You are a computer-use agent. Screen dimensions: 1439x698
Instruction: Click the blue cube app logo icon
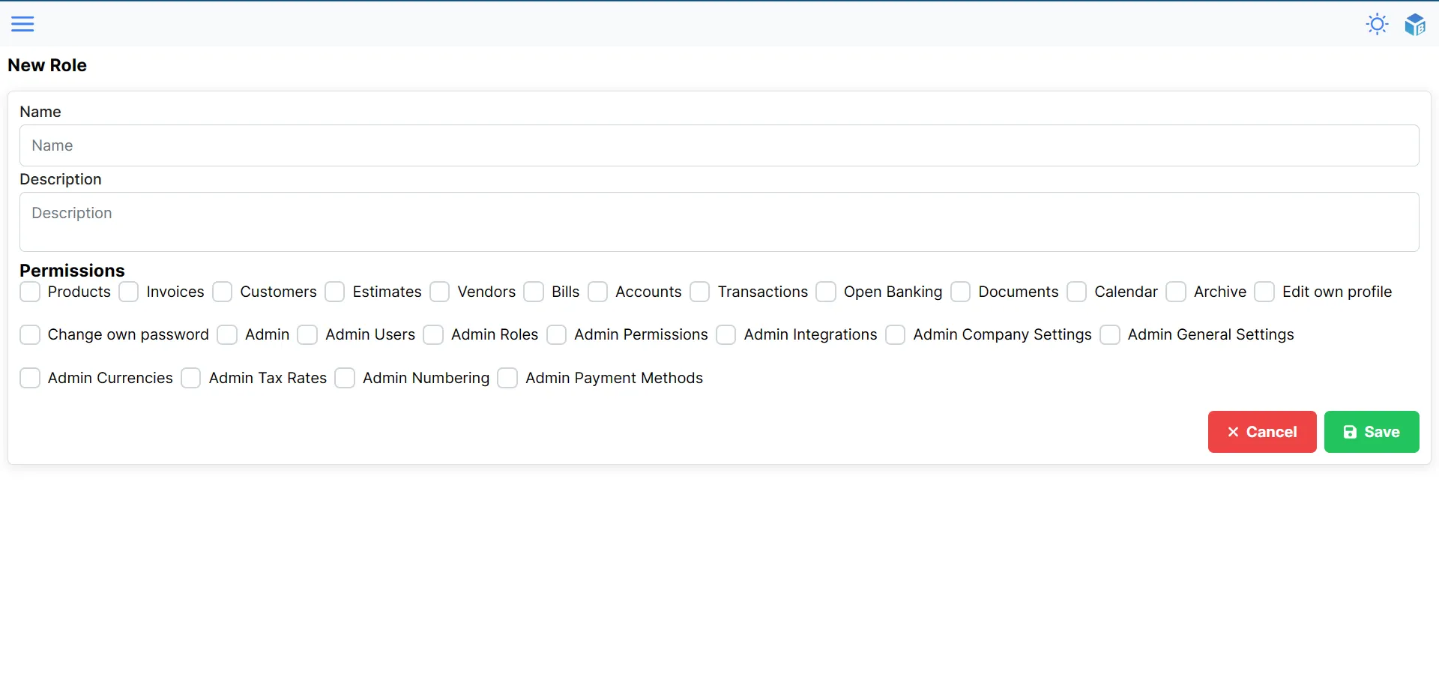coord(1414,24)
